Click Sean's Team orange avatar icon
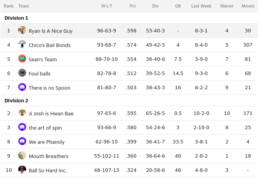The height and width of the screenshot is (179, 262). pos(22,59)
